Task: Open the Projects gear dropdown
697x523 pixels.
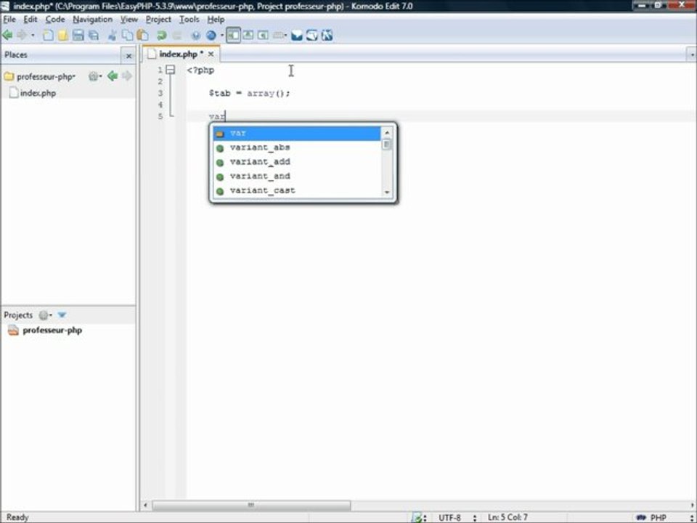Action: pos(45,315)
